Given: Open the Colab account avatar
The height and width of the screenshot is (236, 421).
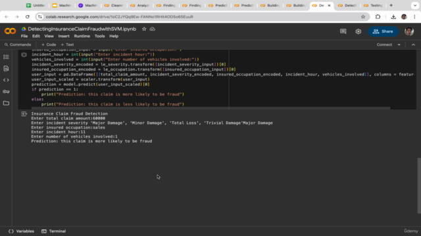Looking at the screenshot, I should click(409, 31).
